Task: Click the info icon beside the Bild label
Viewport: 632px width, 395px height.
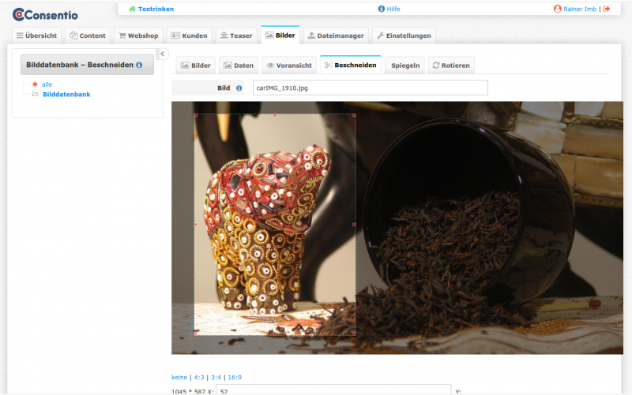Action: click(x=239, y=88)
